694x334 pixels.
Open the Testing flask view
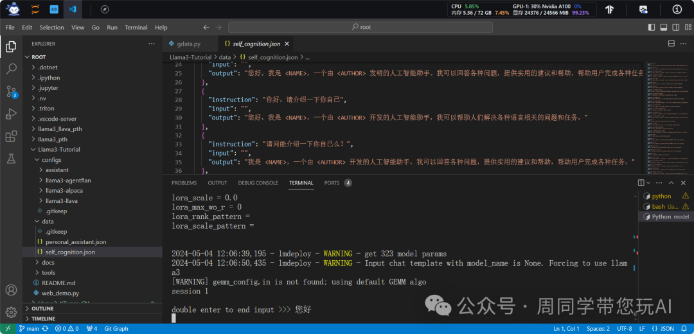(x=11, y=159)
